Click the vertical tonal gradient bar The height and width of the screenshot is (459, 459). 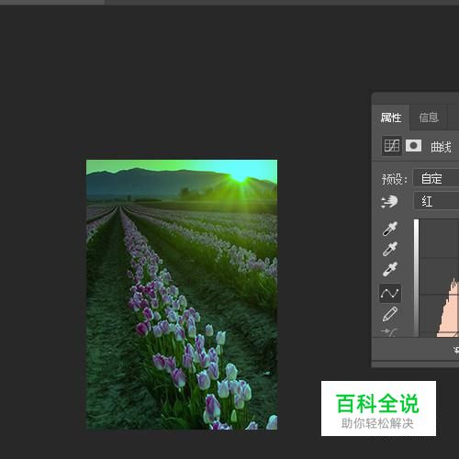click(x=416, y=278)
